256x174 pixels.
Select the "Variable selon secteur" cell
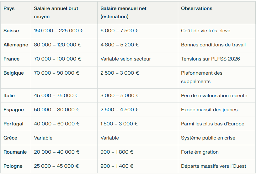tap(126, 59)
